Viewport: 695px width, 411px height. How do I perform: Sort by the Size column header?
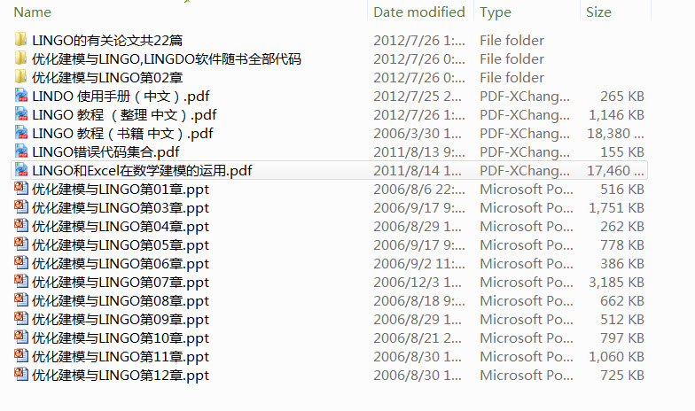point(598,12)
